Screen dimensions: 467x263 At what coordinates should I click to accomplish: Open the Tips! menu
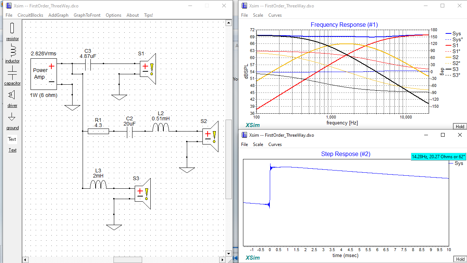tap(148, 15)
